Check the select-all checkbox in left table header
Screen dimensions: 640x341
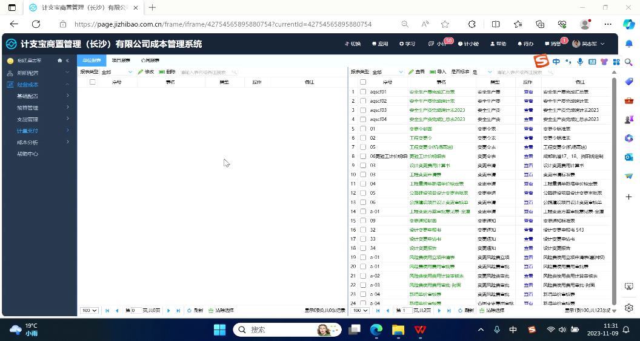tap(93, 82)
